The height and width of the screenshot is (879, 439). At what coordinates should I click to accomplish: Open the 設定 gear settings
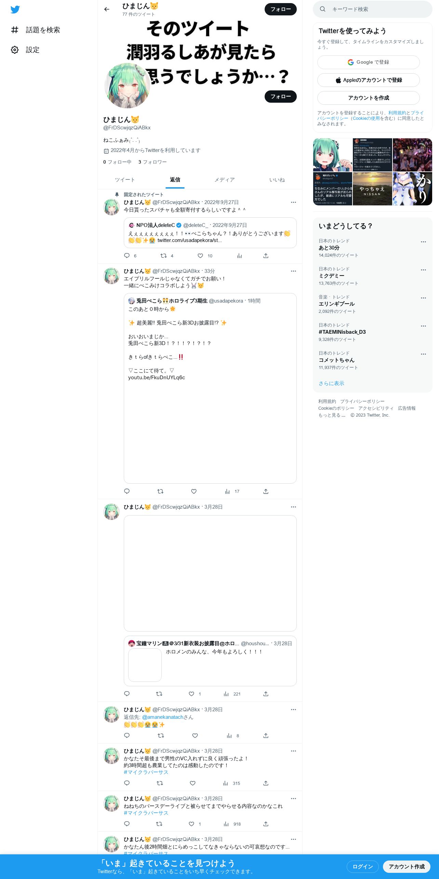(25, 50)
